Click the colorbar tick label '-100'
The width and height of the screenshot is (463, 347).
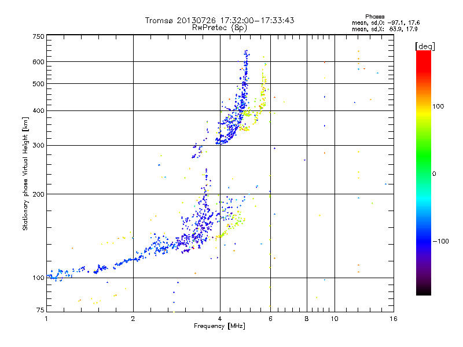coord(440,241)
